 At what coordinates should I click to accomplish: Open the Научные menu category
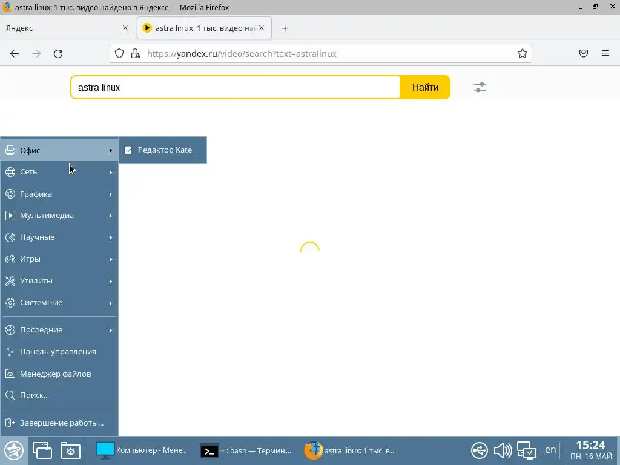coord(59,237)
